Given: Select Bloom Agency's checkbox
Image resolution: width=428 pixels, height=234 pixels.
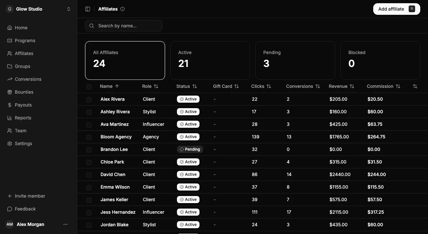Looking at the screenshot, I should point(89,137).
